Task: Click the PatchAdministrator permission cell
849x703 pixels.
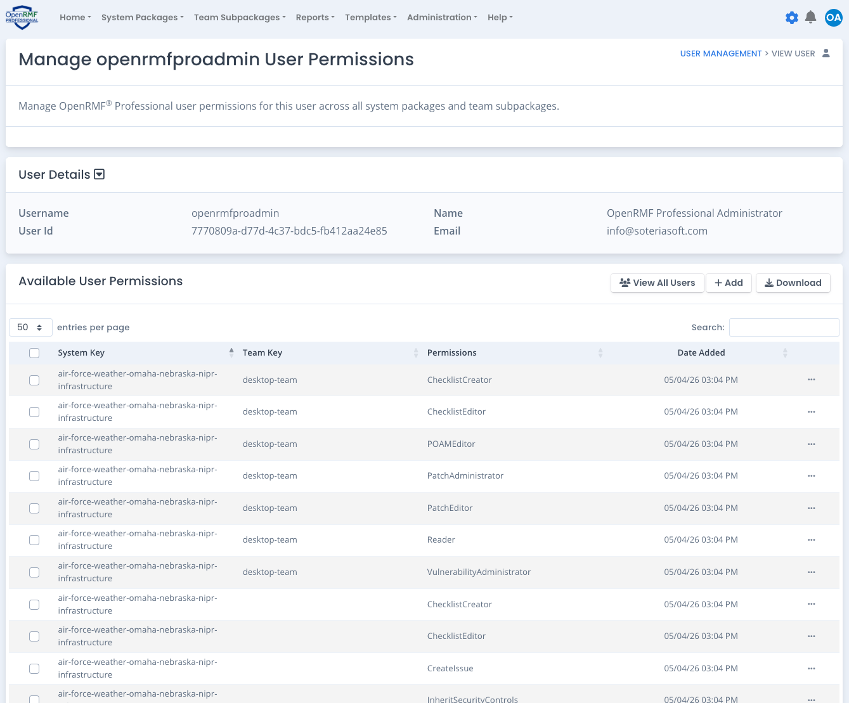Action: coord(465,475)
